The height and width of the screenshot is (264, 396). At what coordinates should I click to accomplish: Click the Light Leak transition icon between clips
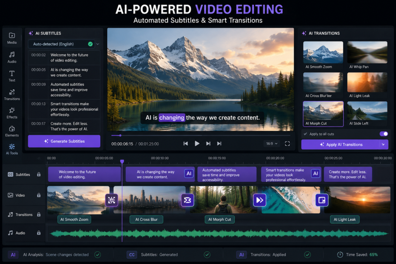[322, 200]
